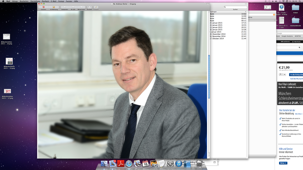The width and height of the screenshot is (303, 170).
Task: Open the Darstellung menu
Action: (35, 1)
